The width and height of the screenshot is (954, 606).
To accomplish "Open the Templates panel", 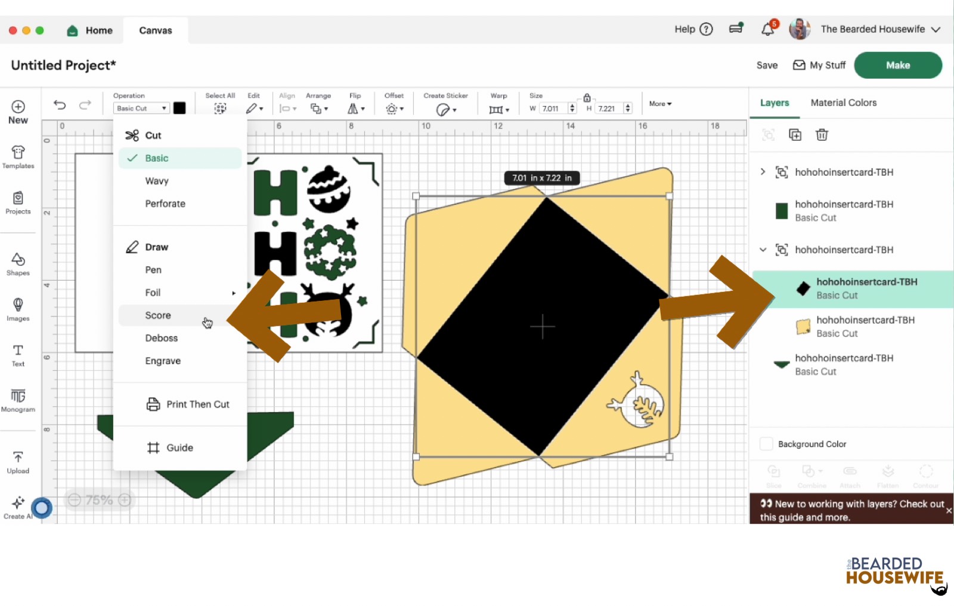I will point(18,157).
